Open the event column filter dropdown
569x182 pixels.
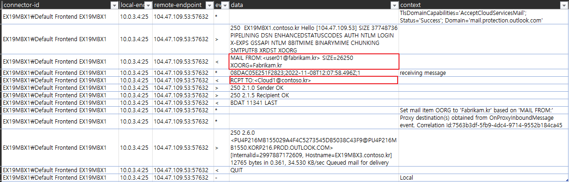pos(225,5)
